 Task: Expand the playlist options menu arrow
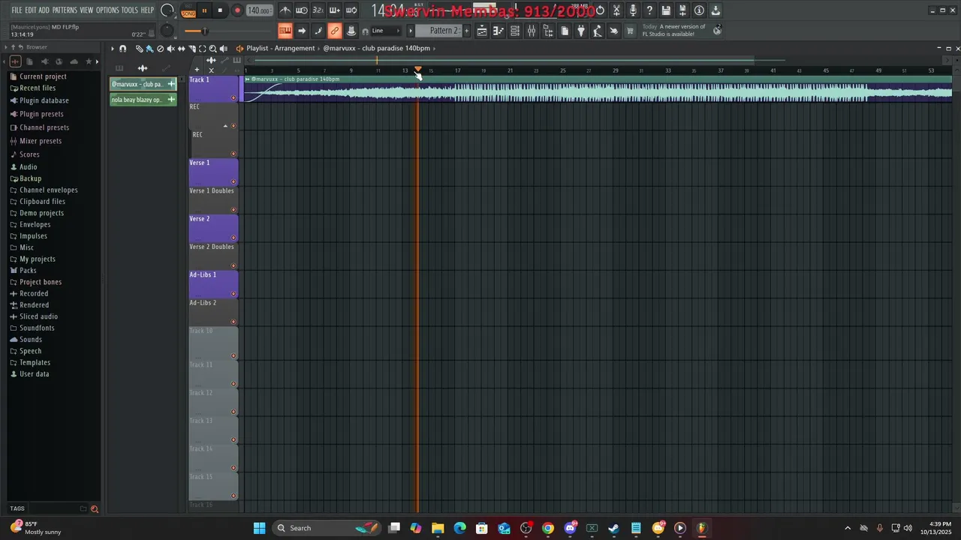click(x=112, y=49)
